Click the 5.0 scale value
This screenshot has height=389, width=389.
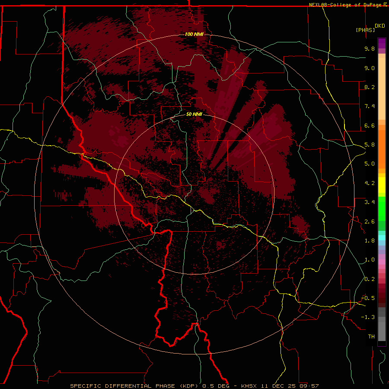coord(370,164)
